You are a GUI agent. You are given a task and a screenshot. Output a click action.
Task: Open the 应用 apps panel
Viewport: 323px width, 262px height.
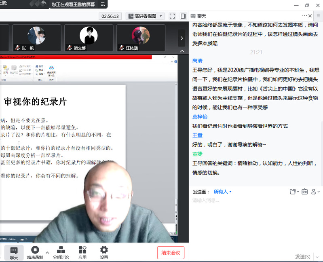(82, 253)
